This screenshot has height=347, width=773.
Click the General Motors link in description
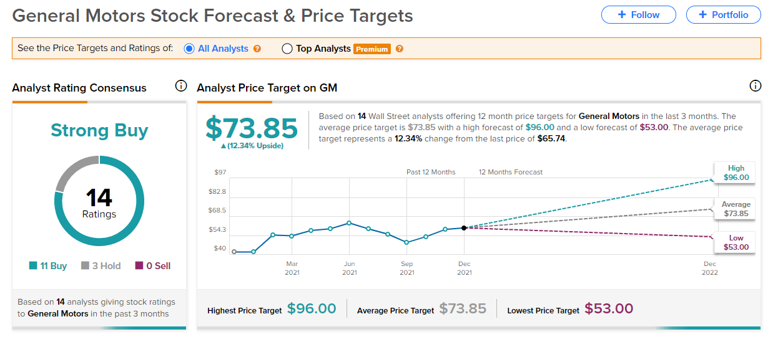click(x=609, y=116)
